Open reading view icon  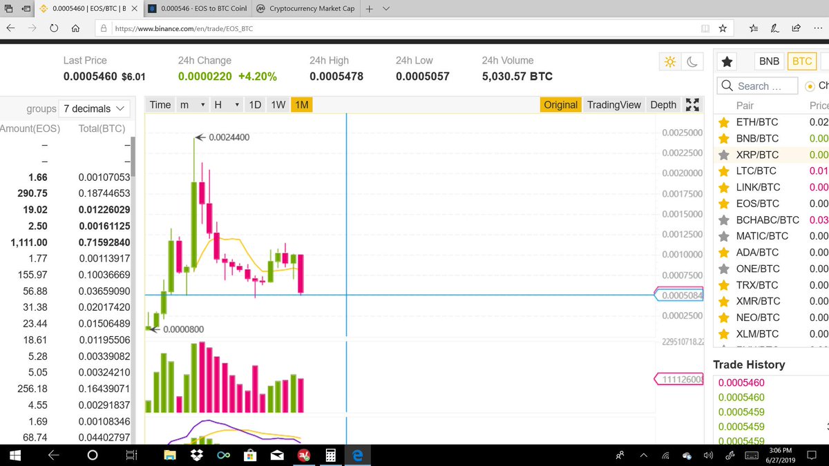click(705, 29)
